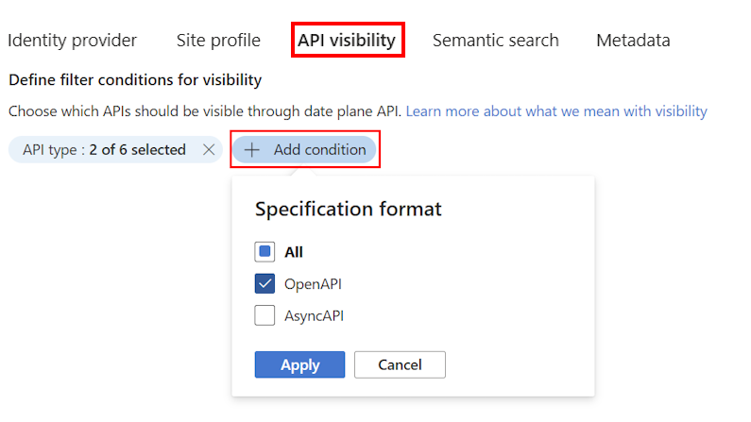Switch to the Site profile tab
Viewport: 751px width, 422px height.
coord(218,41)
